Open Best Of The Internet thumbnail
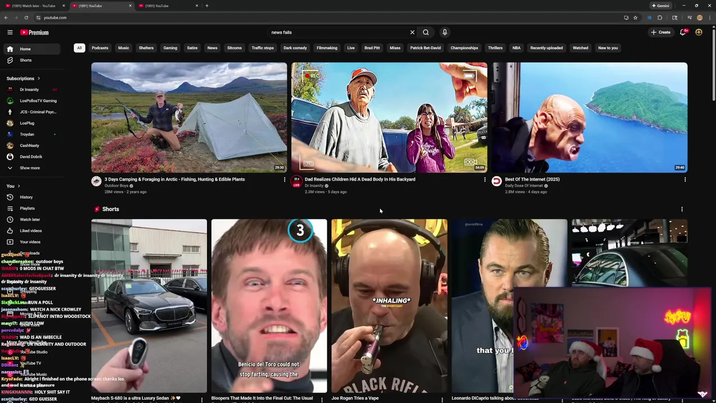The height and width of the screenshot is (403, 716). [x=590, y=118]
